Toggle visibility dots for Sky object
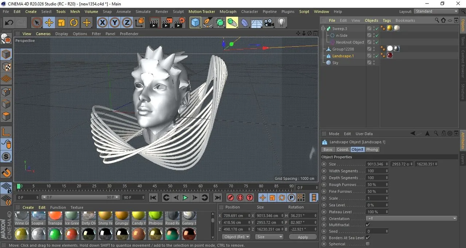The width and height of the screenshot is (466, 248). coord(374,63)
